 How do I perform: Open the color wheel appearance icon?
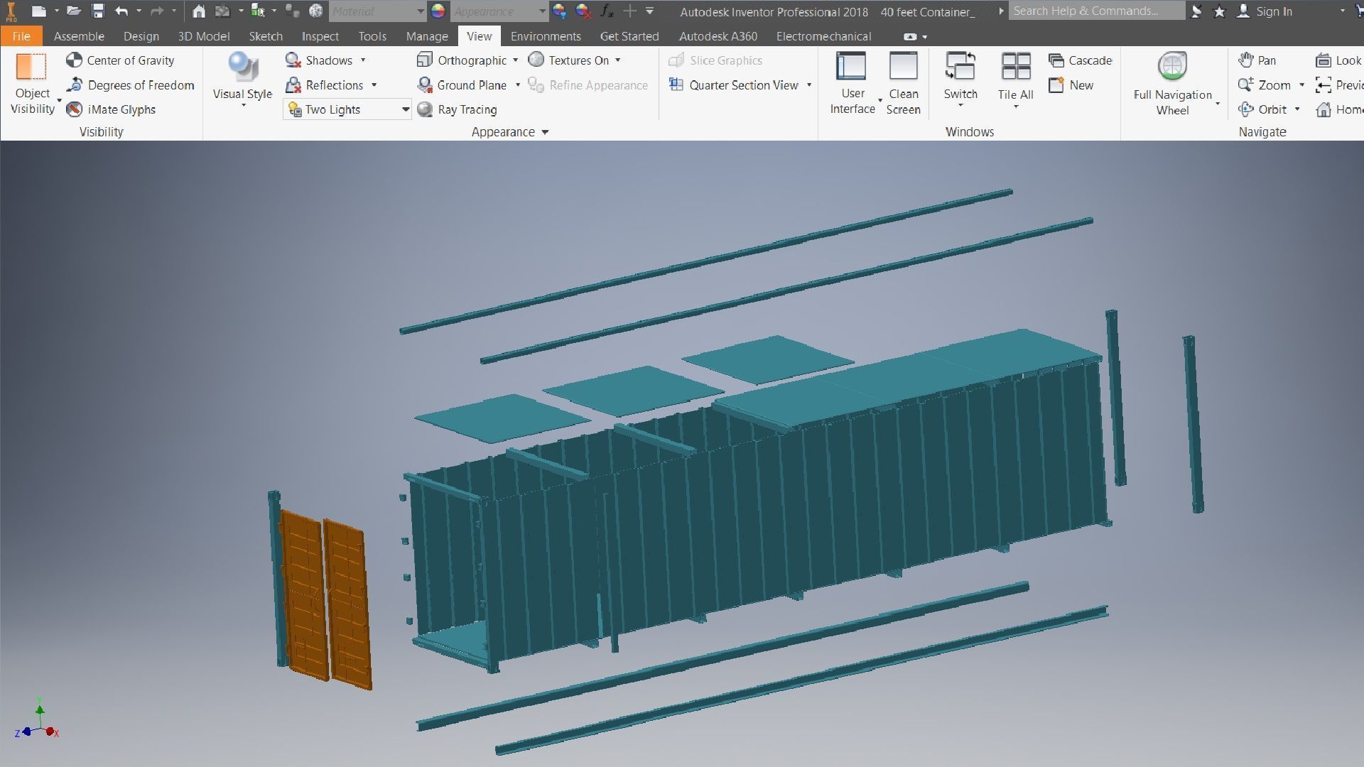pos(438,11)
